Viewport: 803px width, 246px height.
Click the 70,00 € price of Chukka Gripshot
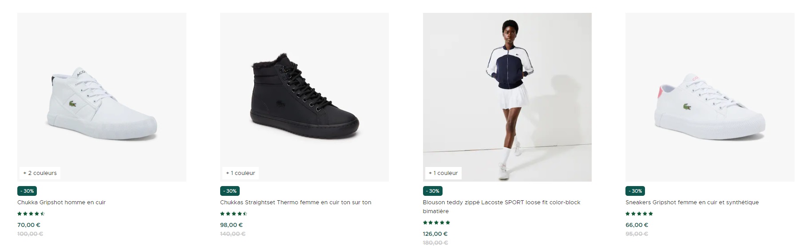[x=29, y=225]
